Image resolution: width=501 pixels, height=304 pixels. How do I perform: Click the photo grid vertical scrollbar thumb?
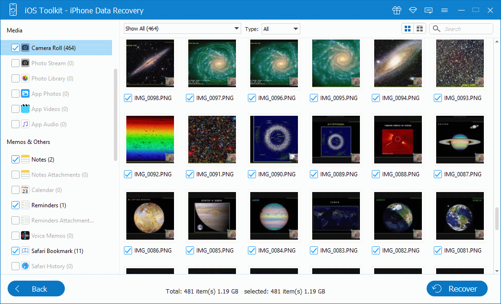(x=497, y=218)
